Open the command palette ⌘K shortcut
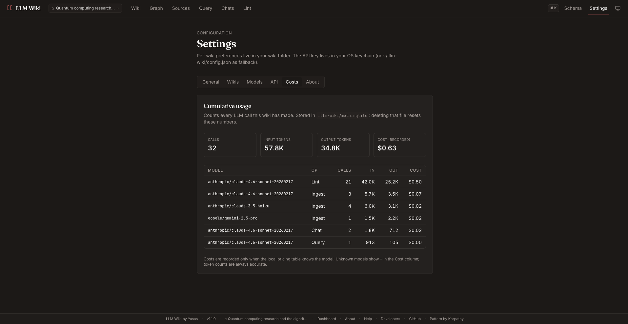The height and width of the screenshot is (324, 628). pos(554,8)
